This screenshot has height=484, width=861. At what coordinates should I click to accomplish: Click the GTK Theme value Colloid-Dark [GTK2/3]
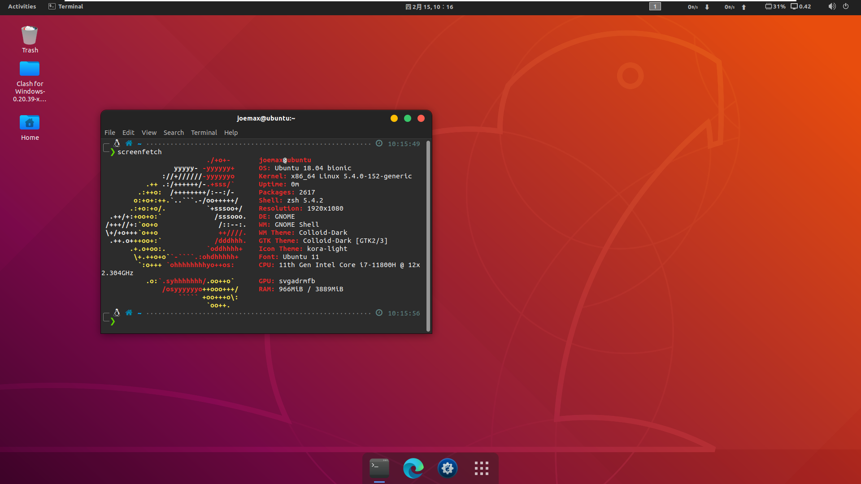(345, 241)
